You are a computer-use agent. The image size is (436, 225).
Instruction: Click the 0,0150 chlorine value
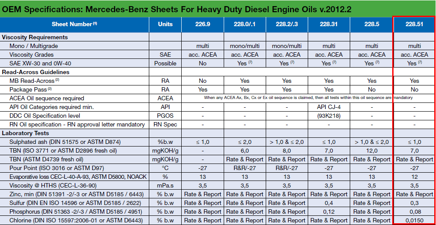click(x=415, y=220)
